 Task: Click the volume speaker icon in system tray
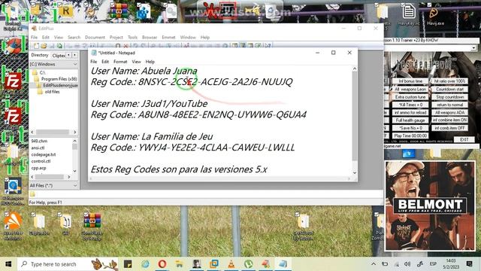407,264
